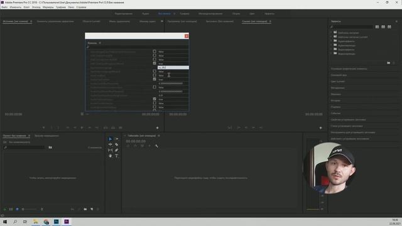Screen dimensions: 402x226
Task: Select the Slip tool
Action: tap(111, 150)
